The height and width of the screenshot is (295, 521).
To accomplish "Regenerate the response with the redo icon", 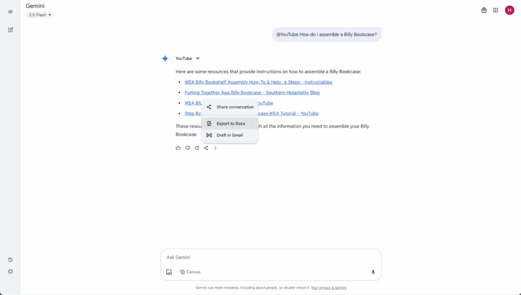I will tap(197, 148).
